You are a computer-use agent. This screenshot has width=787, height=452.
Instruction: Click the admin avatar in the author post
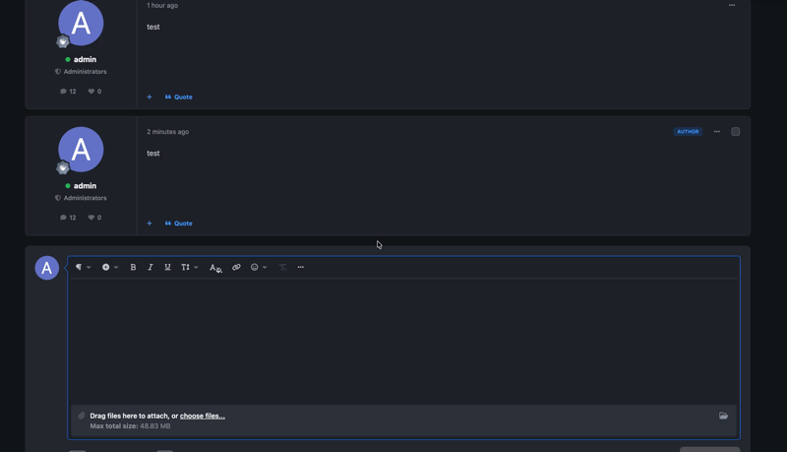[x=81, y=150]
